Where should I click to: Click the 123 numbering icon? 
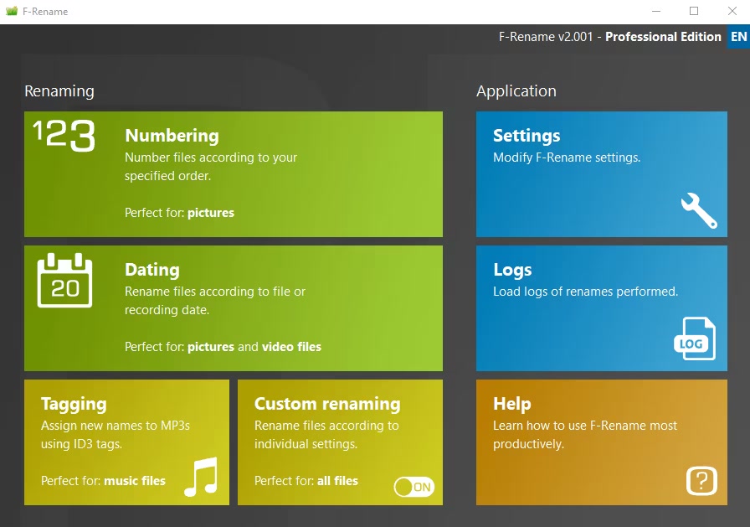(64, 136)
